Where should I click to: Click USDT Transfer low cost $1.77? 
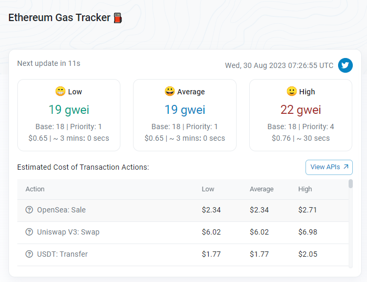pos(211,254)
